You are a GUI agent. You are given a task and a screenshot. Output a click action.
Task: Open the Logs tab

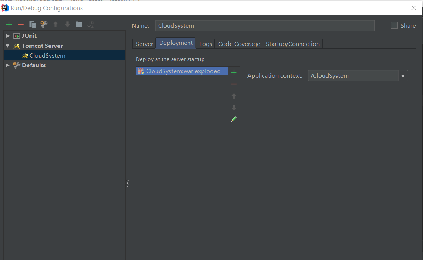[x=206, y=44]
